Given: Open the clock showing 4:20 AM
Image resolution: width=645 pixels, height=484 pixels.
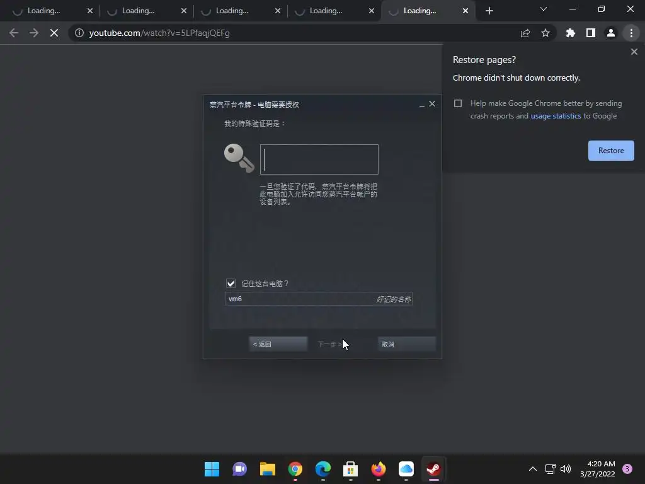Looking at the screenshot, I should 598,469.
